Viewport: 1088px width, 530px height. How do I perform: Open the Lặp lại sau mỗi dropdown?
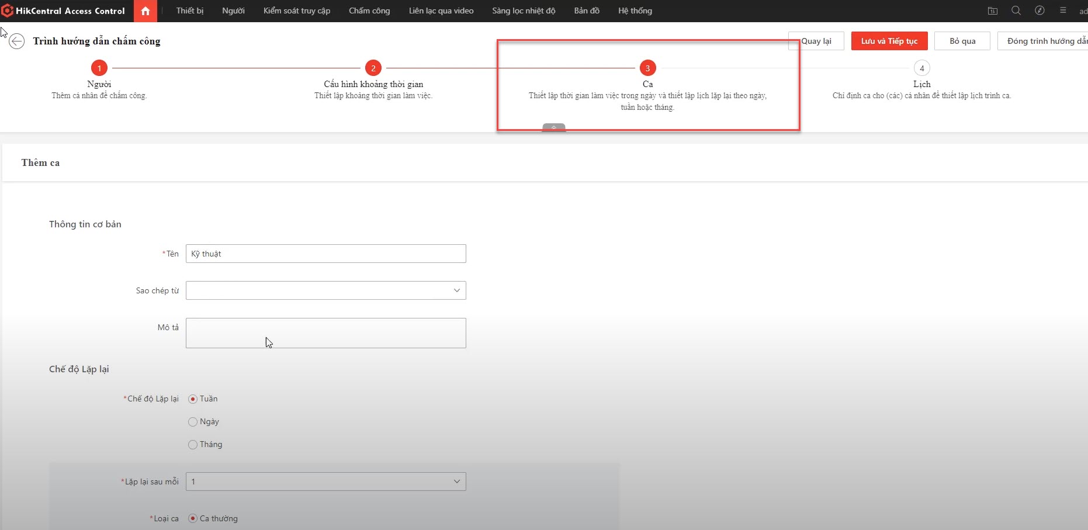click(325, 481)
